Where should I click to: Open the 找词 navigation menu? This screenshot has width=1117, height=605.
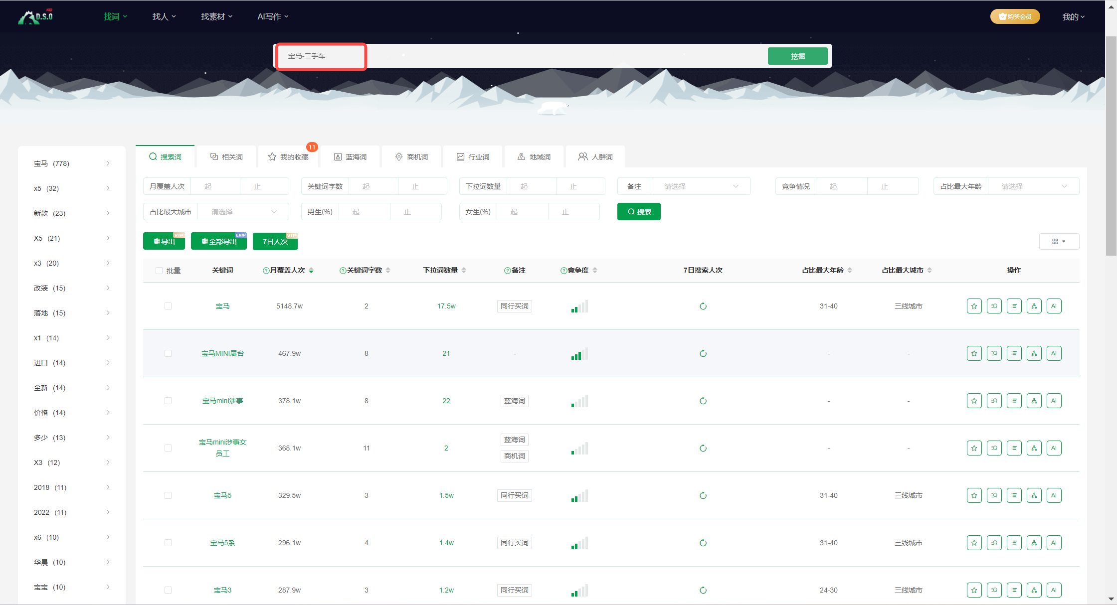tap(115, 17)
